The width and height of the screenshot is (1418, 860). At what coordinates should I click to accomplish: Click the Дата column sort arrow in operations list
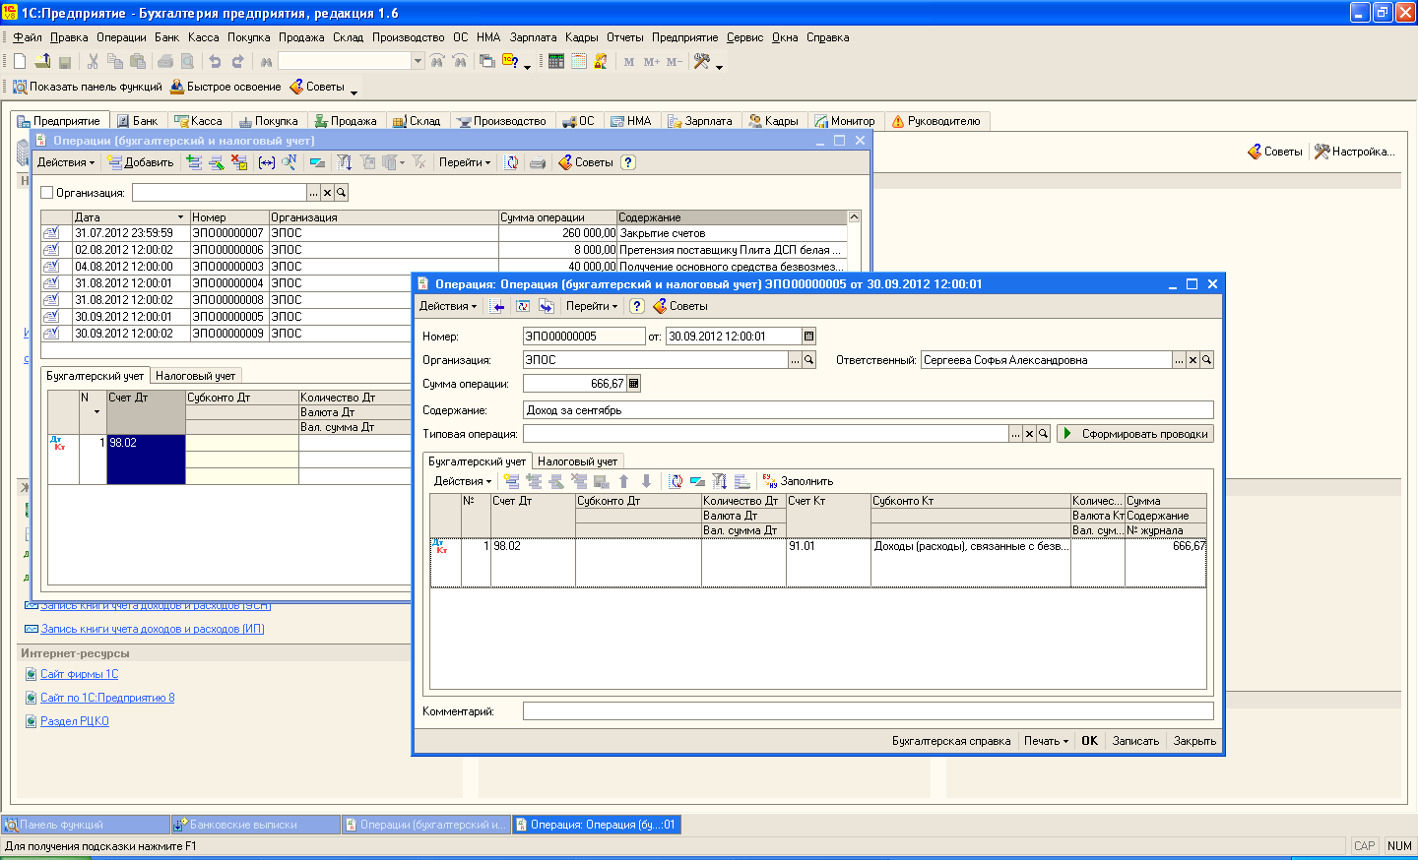point(180,217)
